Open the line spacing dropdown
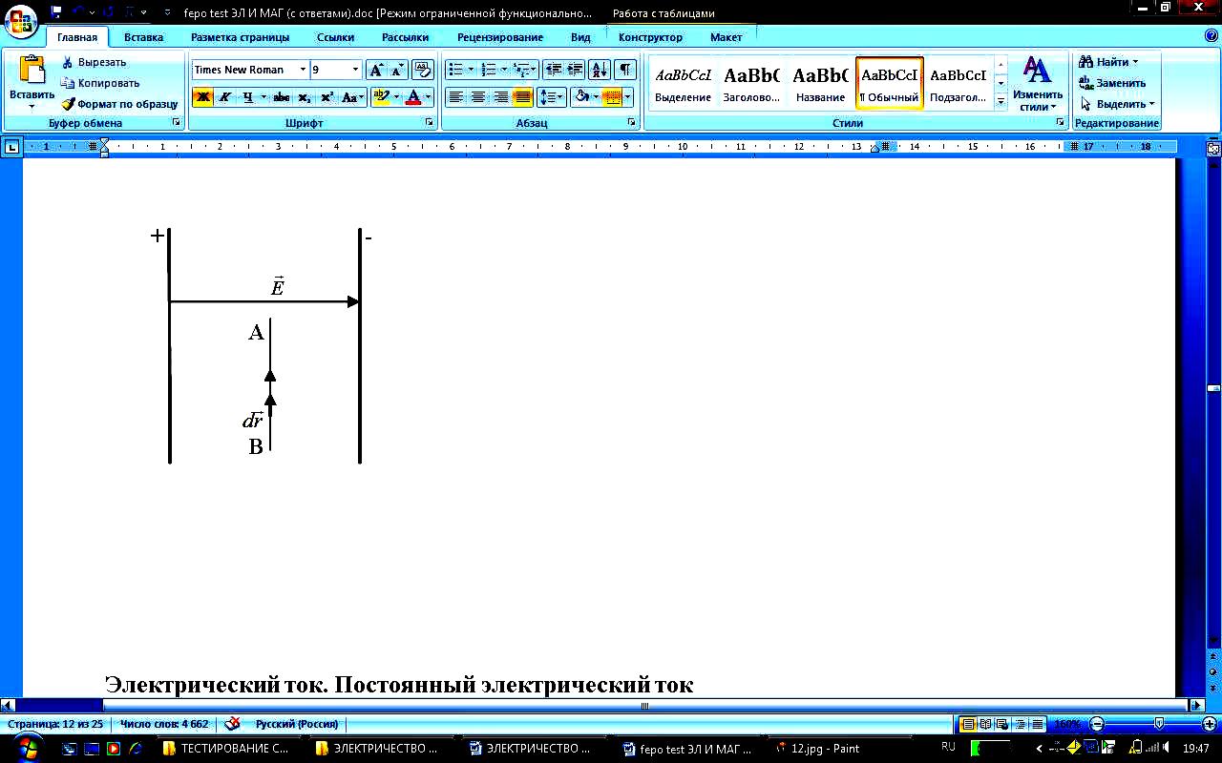This screenshot has width=1222, height=763. click(552, 97)
